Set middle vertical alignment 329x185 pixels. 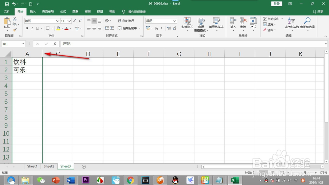[94, 21]
